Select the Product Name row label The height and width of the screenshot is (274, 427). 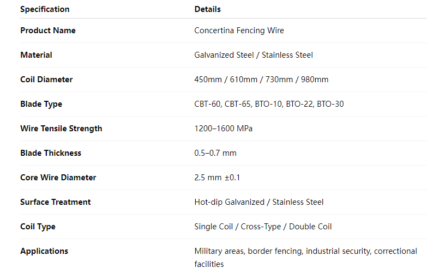(48, 31)
